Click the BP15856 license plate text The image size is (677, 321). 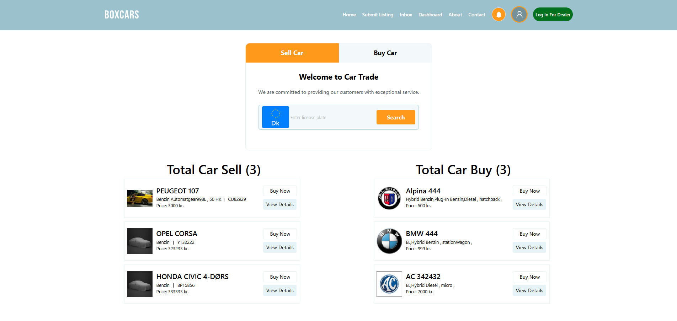[186, 285]
